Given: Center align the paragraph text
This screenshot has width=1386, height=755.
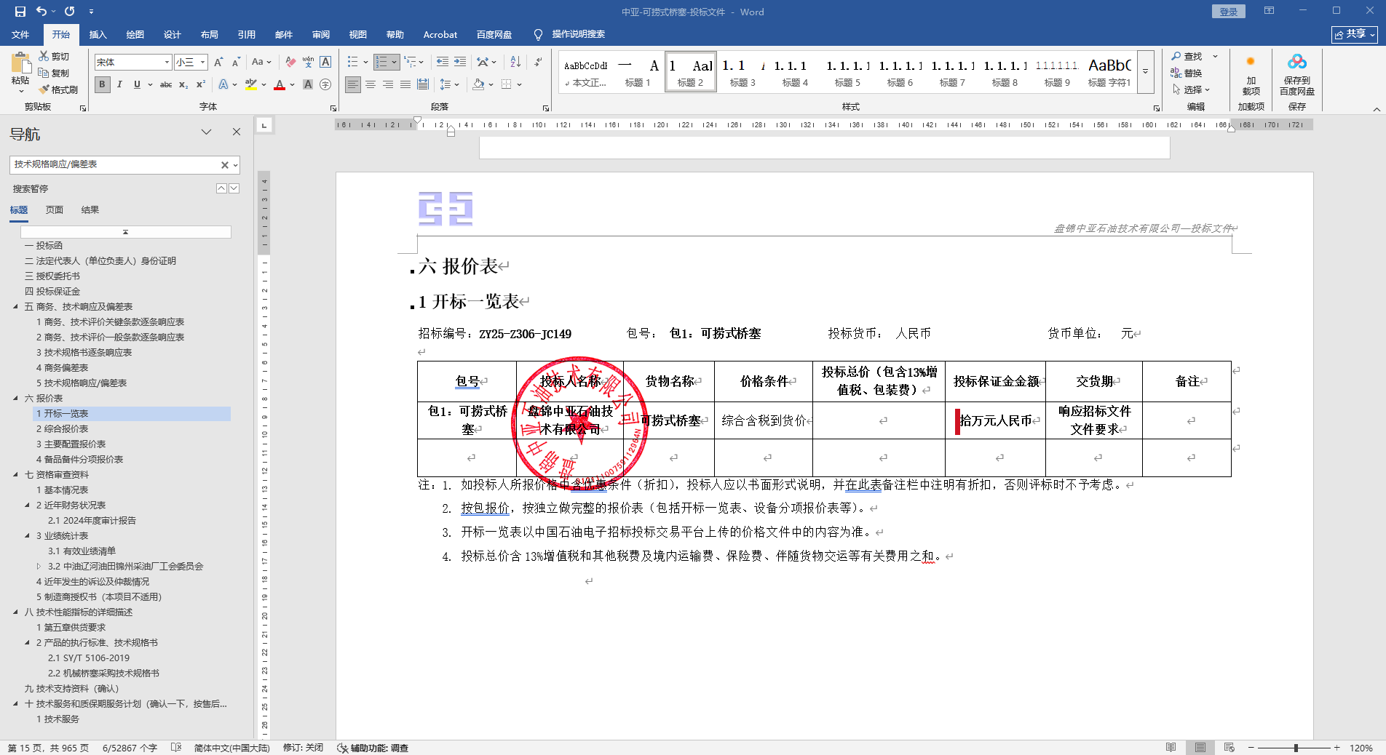Looking at the screenshot, I should (371, 84).
